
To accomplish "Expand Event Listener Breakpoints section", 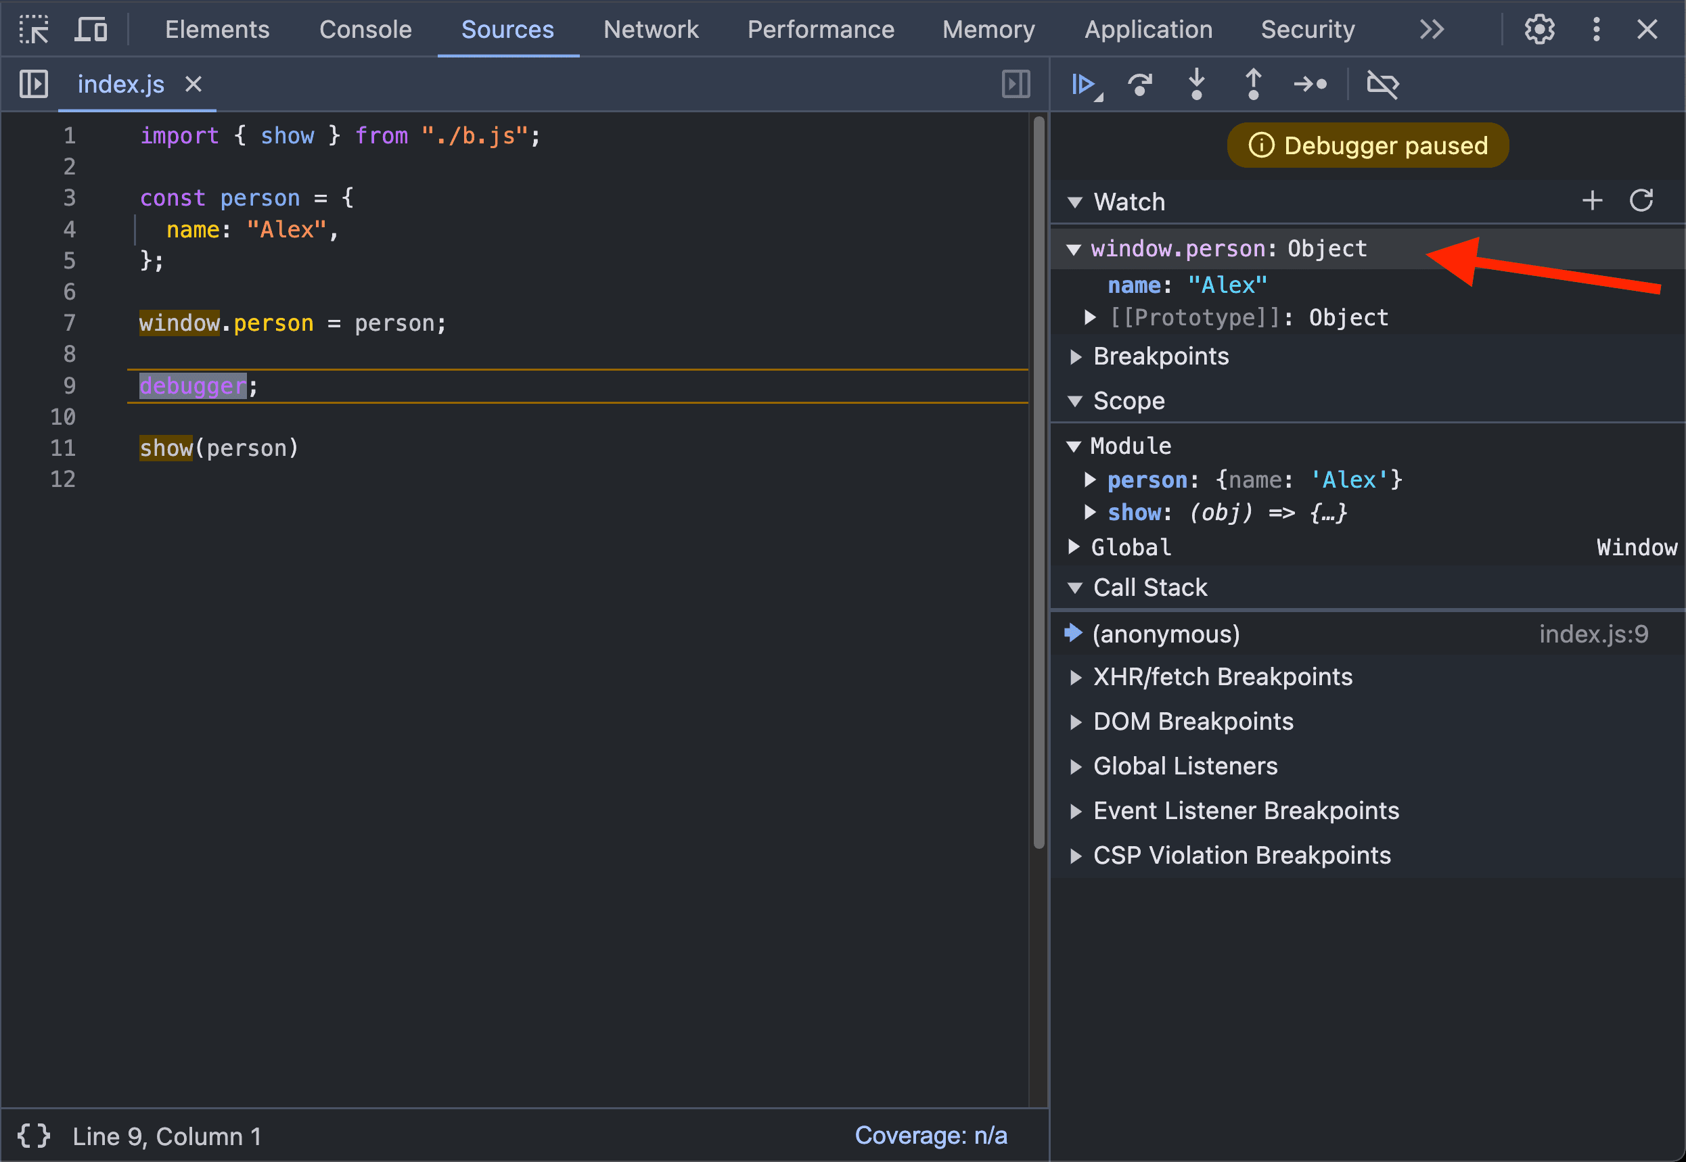I will tap(1076, 811).
